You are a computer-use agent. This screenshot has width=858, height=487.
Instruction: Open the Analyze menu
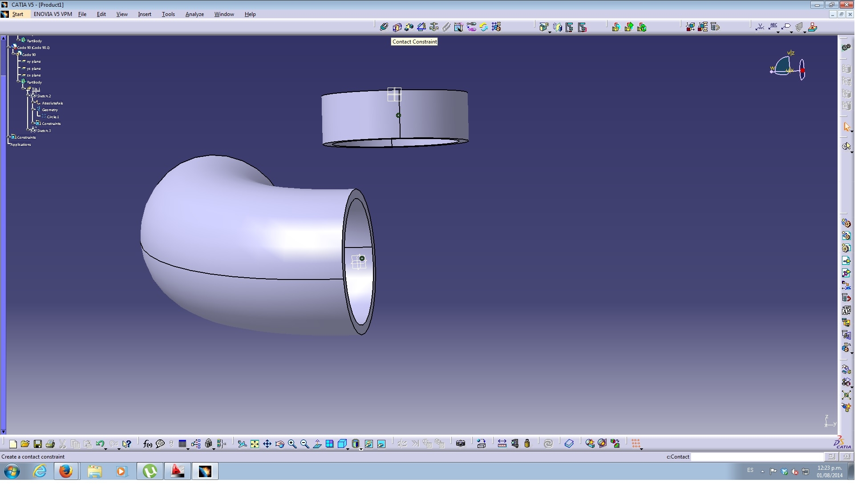click(194, 14)
